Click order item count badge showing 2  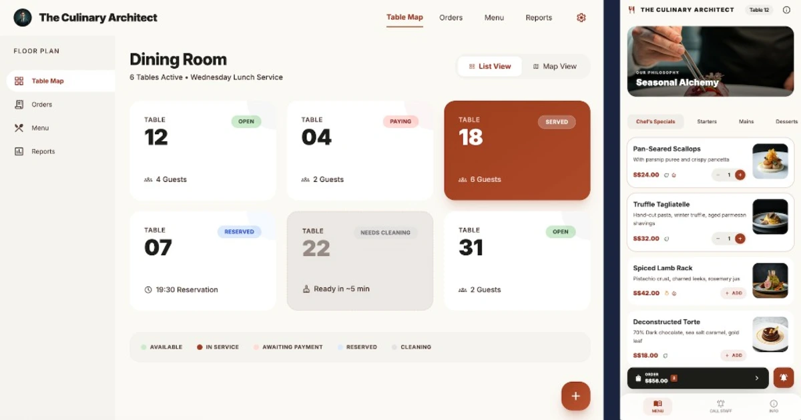674,378
